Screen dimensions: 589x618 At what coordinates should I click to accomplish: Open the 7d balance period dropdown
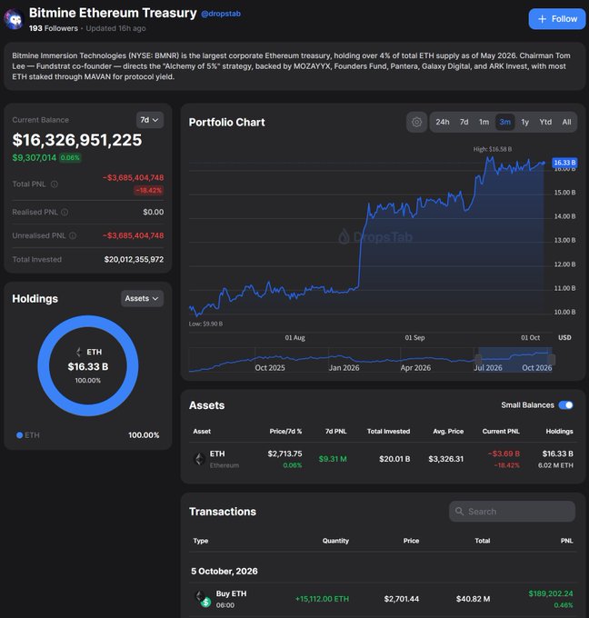coord(150,120)
